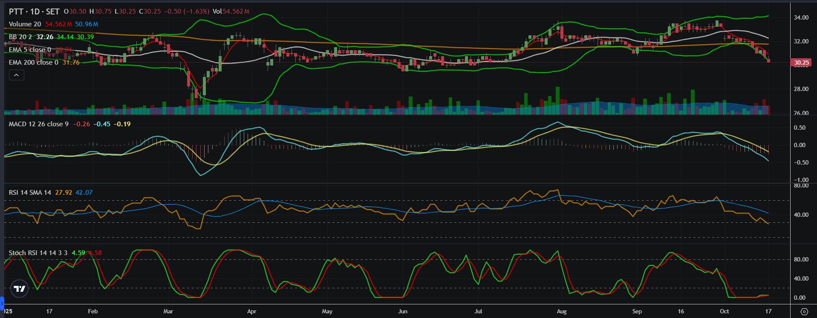Click the close value C30.25 in header
Viewport: 817px width, 318px height.
tap(150, 11)
